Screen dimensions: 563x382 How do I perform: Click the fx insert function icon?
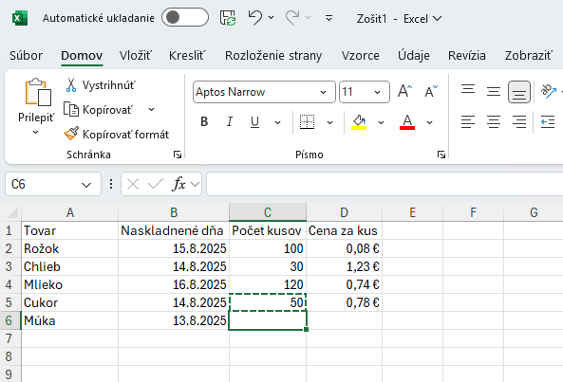[178, 184]
